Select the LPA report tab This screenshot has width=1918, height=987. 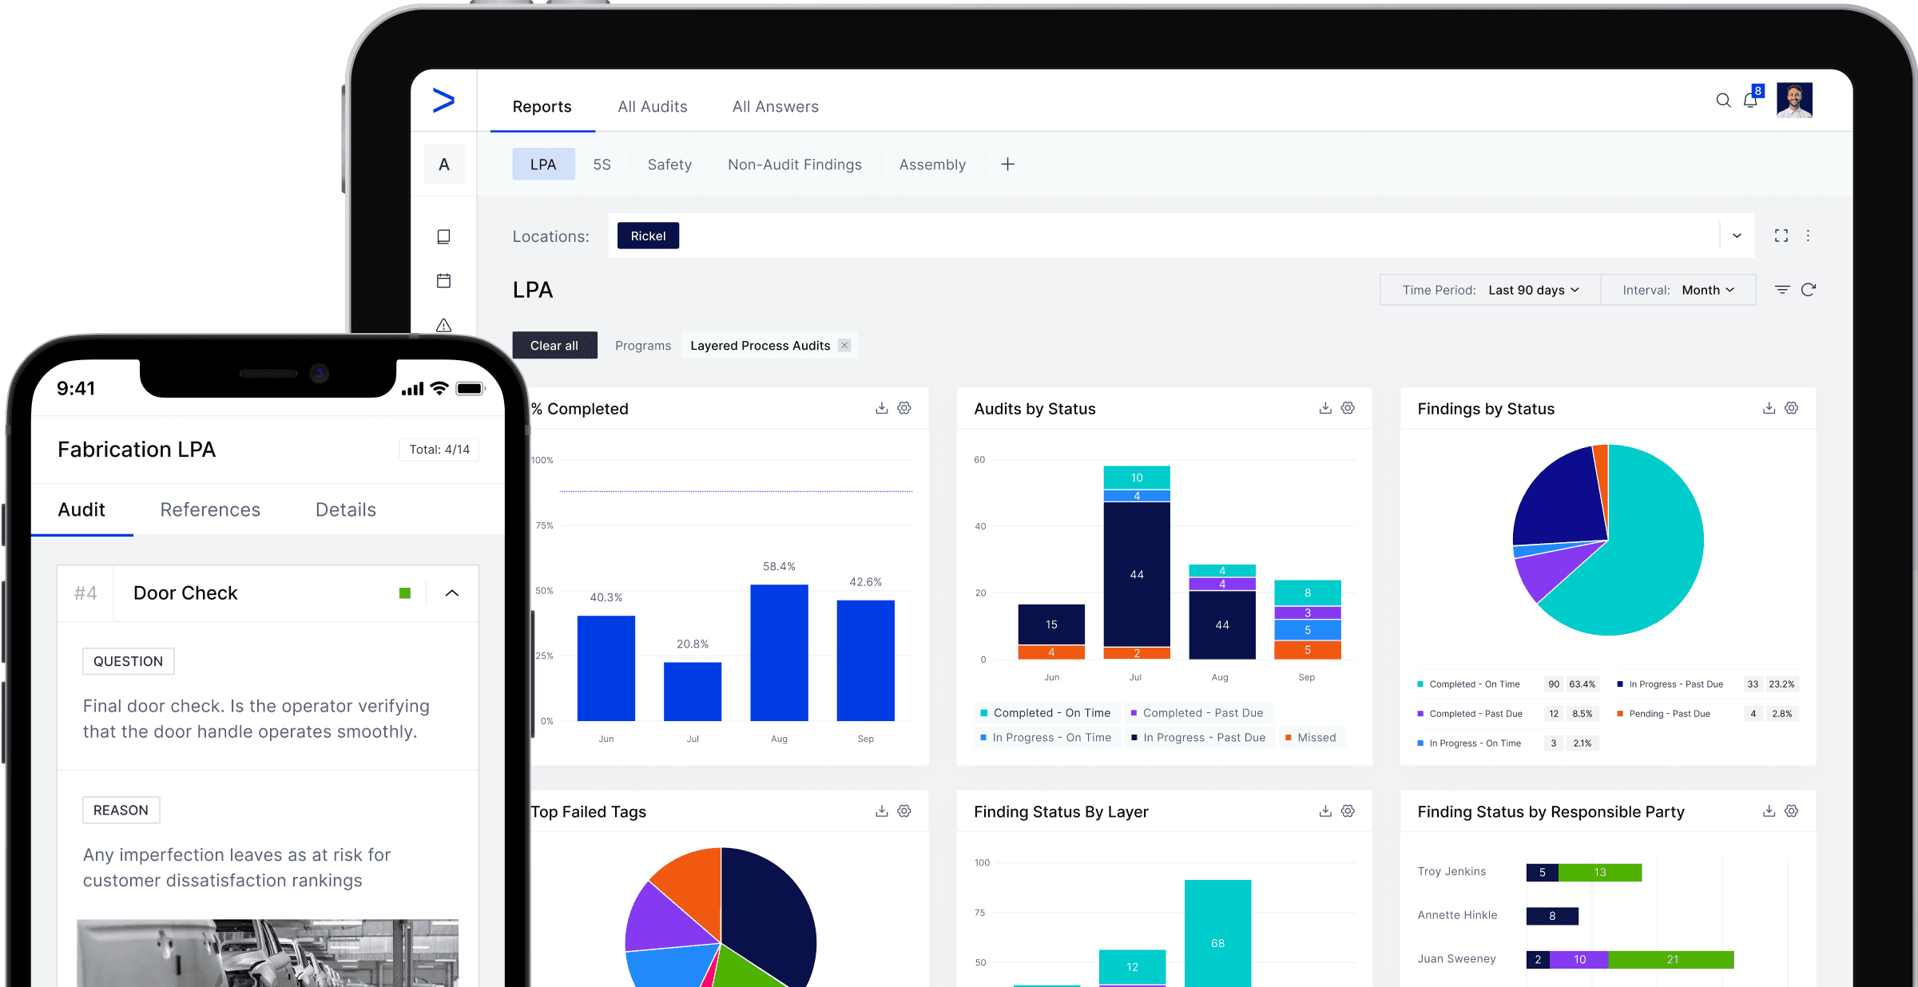pos(543,164)
